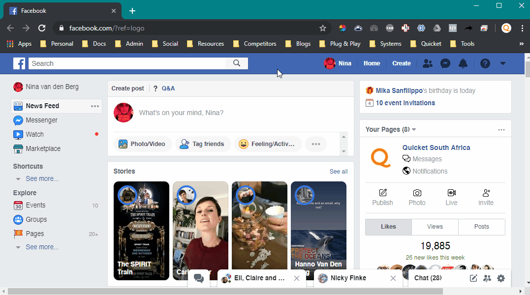The image size is (530, 295).
Task: Open Mika Sanfilippo birthday link
Action: [x=399, y=90]
